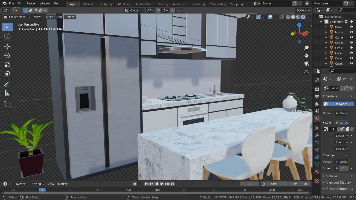356x200 pixels.
Task: Toggle proportional editing in header
Action: pyautogui.click(x=173, y=10)
